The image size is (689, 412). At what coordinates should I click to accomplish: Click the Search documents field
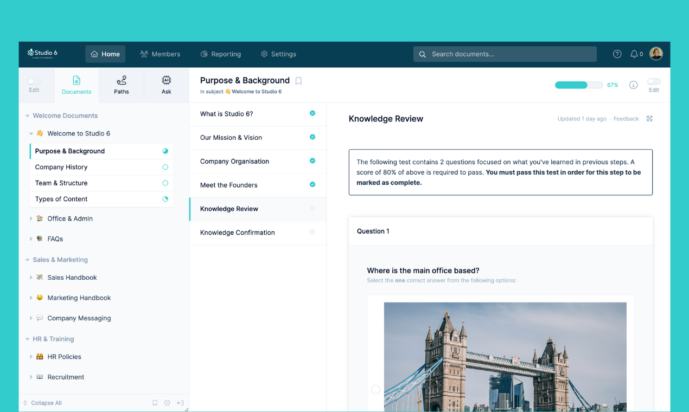coord(505,54)
